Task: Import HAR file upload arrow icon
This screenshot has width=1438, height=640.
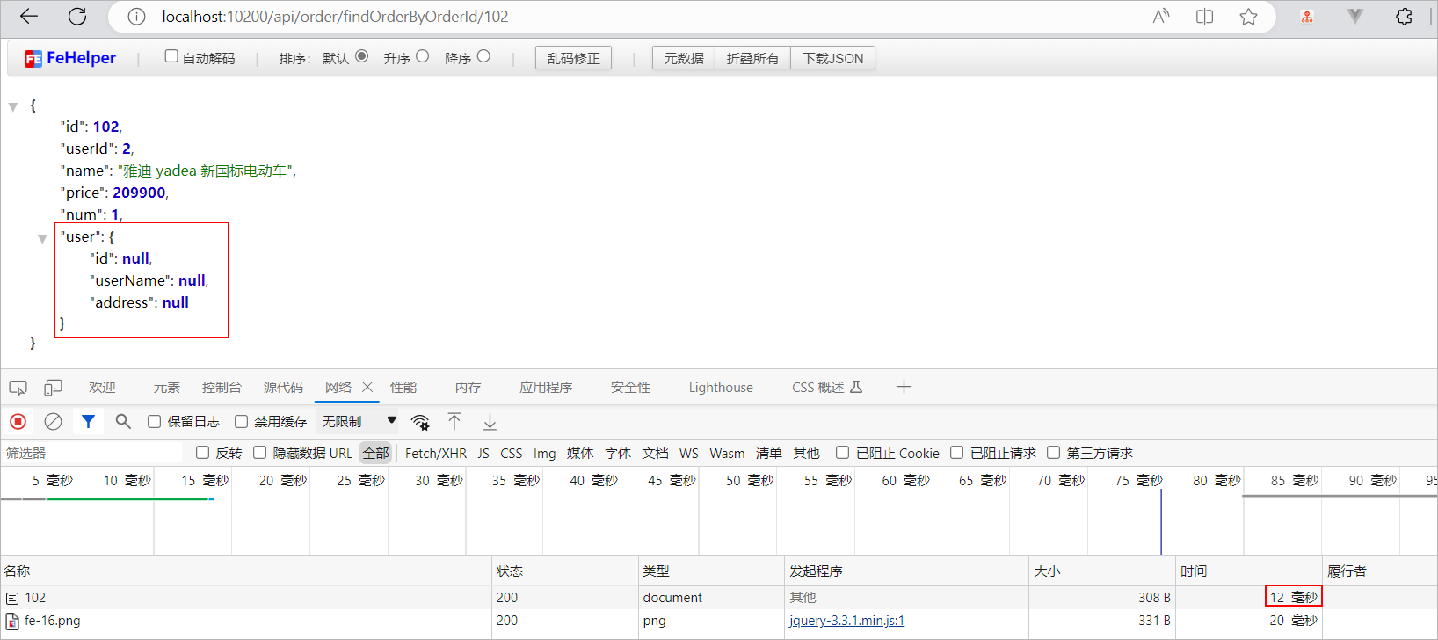Action: pos(454,422)
